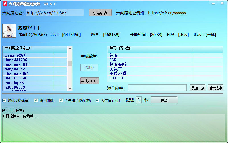Toggle the 随机发送弹幕 checkbox

pos(4,100)
